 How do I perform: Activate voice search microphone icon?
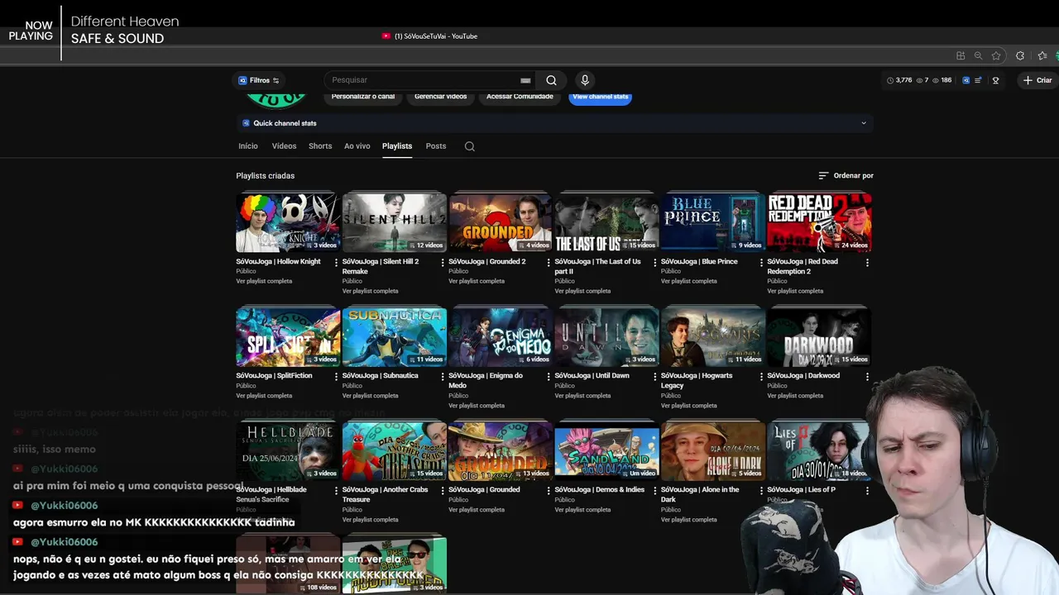click(x=585, y=80)
